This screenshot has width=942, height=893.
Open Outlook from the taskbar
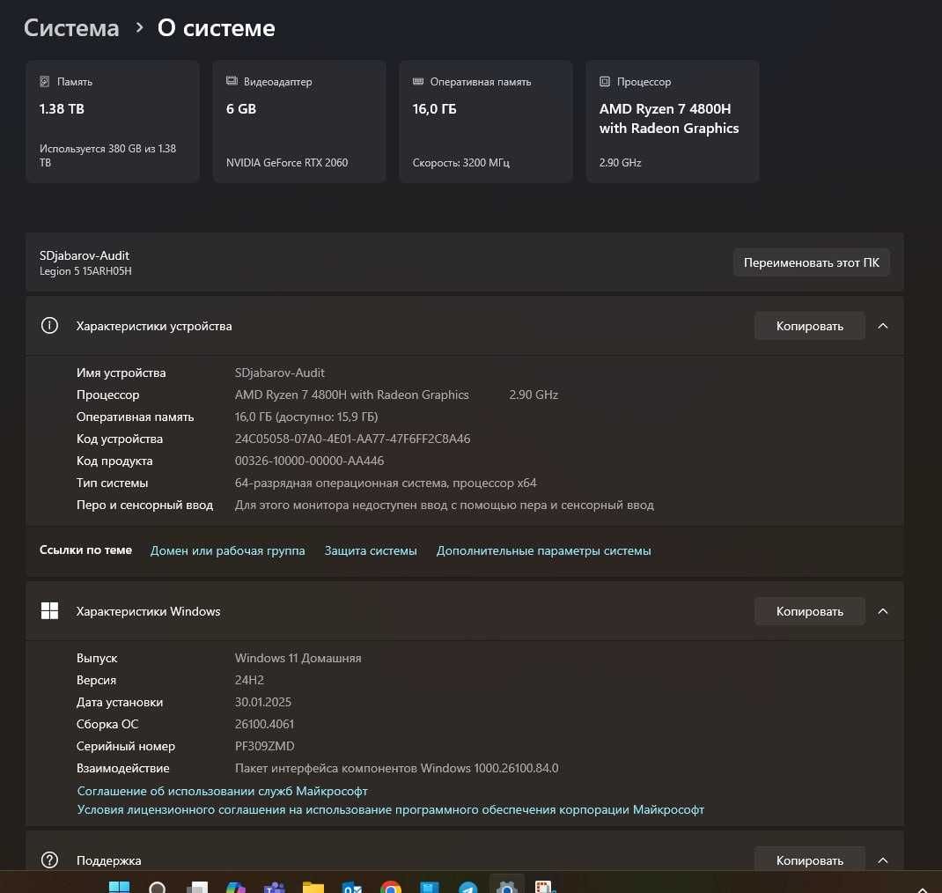[x=352, y=888]
